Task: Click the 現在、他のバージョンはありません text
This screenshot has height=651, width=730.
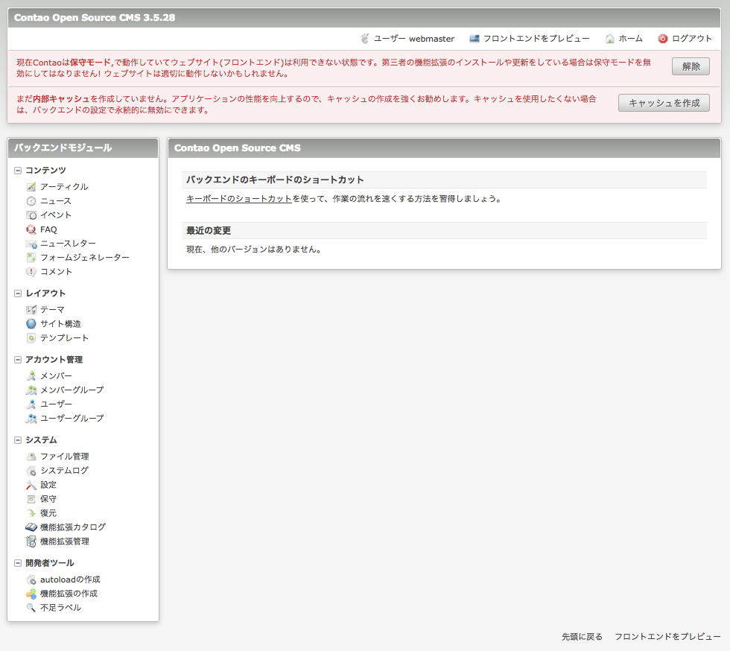Action: click(254, 250)
